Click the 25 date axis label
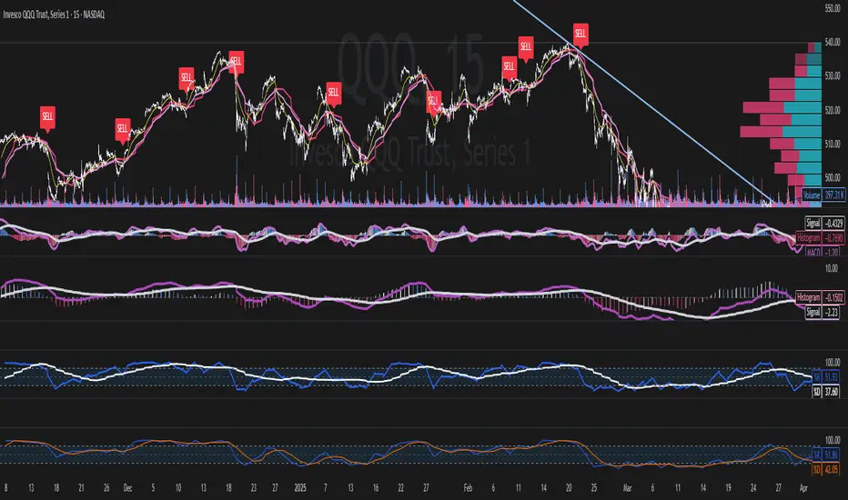 (x=594, y=488)
